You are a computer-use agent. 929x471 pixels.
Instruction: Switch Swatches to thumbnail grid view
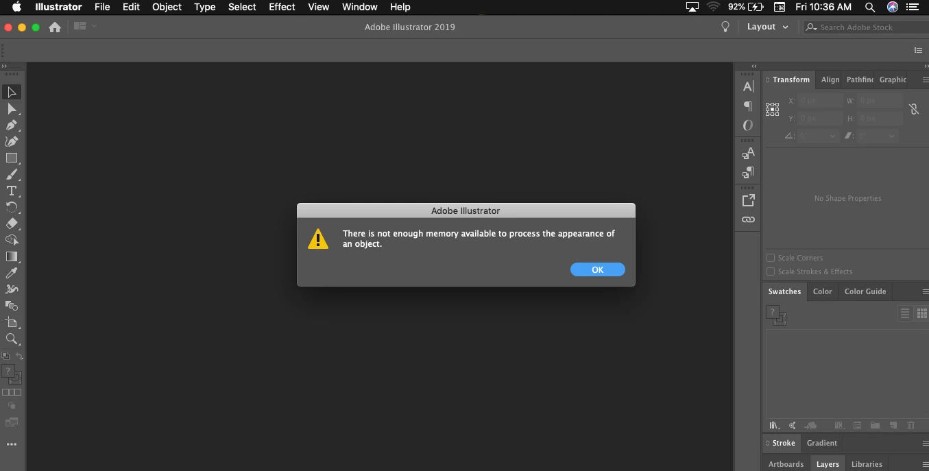tap(922, 313)
